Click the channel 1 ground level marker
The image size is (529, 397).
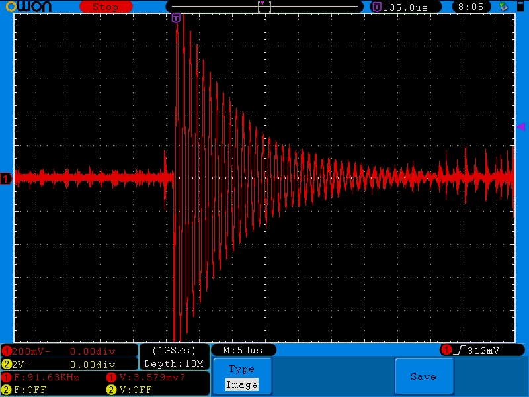(6, 179)
